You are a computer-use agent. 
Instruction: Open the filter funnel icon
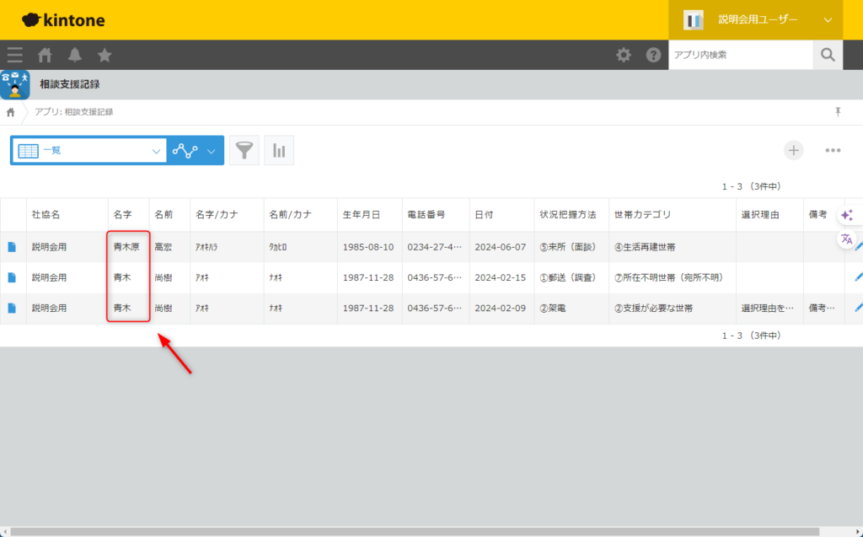tap(244, 151)
